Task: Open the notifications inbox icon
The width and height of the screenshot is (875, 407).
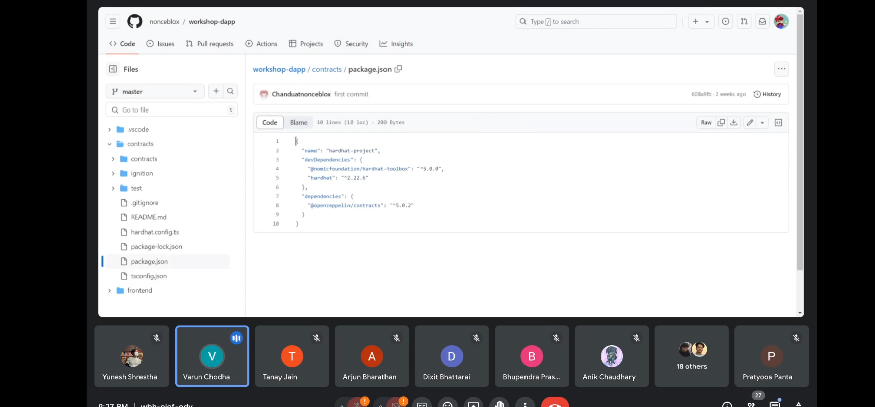Action: coord(762,21)
